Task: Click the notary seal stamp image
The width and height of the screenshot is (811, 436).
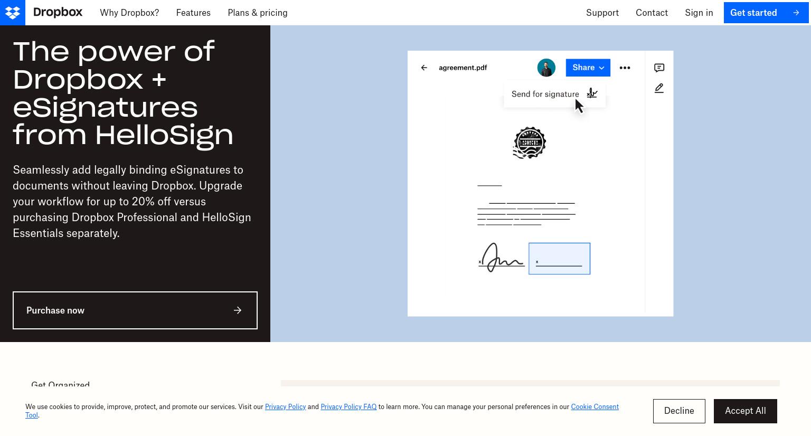Action: pyautogui.click(x=530, y=143)
